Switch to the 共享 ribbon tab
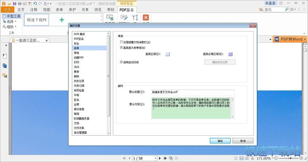This screenshot has width=308, height=162. point(85,10)
